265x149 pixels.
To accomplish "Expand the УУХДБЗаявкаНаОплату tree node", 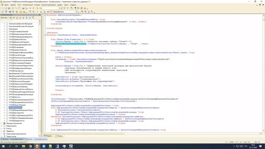I will tap(5, 39).
